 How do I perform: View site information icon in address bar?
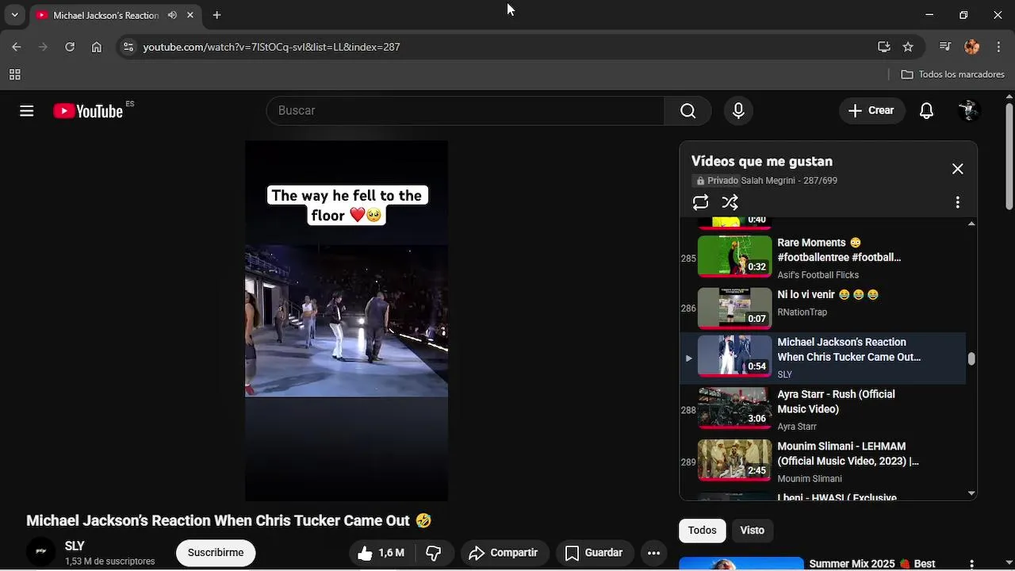pyautogui.click(x=128, y=47)
